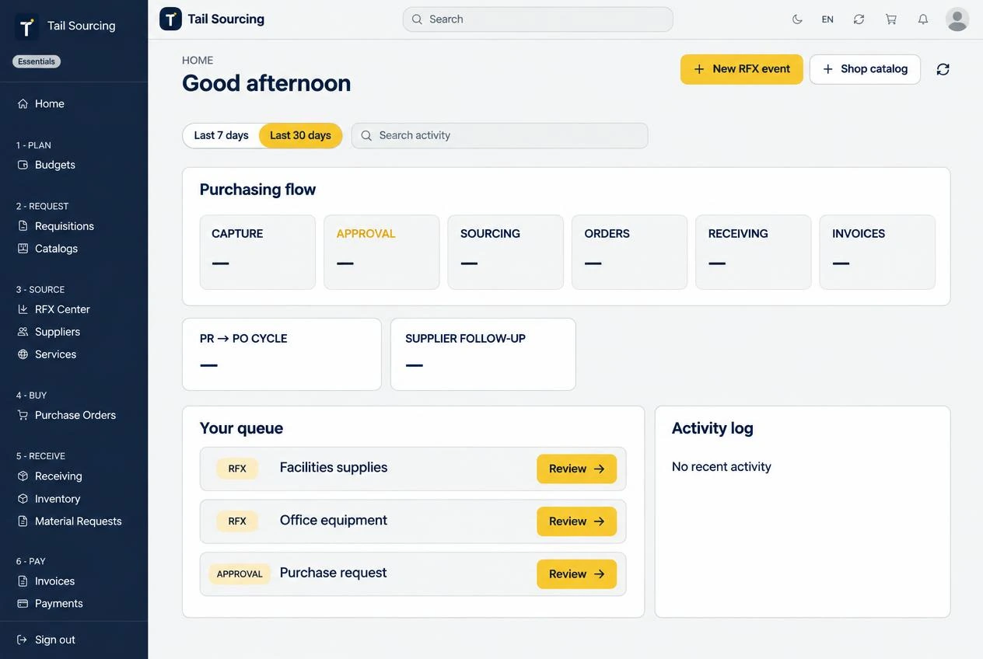The height and width of the screenshot is (659, 983).
Task: Open the CAPTURE stage card
Action: 257,253
